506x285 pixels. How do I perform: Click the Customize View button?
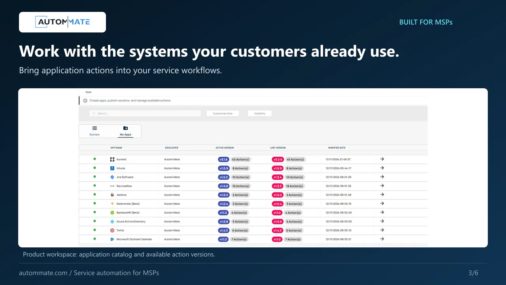(223, 114)
